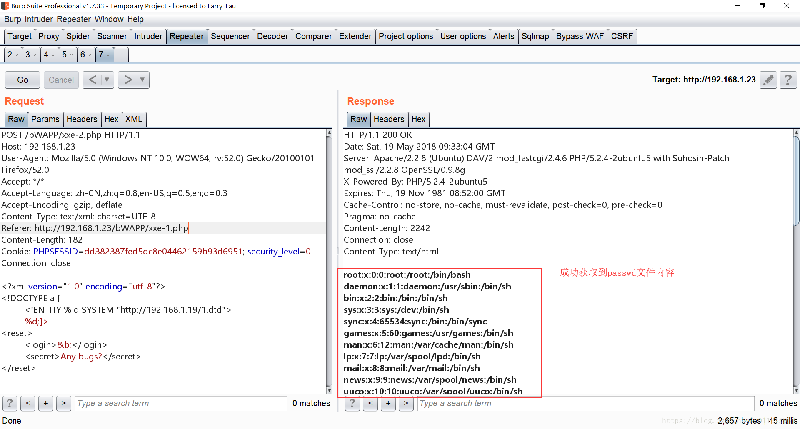Show request Headers view
This screenshot has width=800, height=429.
pyautogui.click(x=82, y=119)
